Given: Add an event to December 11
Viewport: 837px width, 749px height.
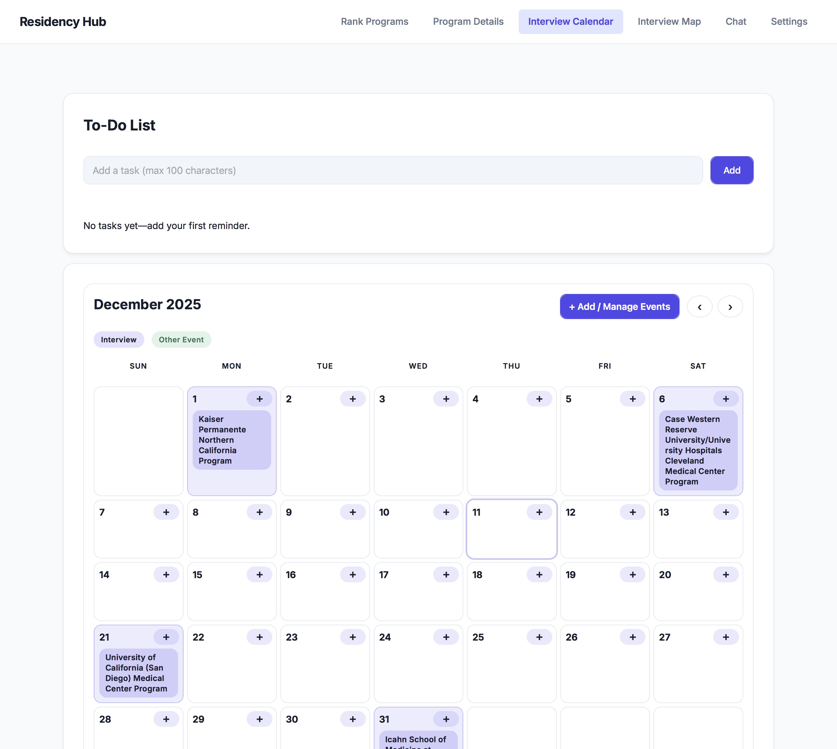Looking at the screenshot, I should [539, 512].
